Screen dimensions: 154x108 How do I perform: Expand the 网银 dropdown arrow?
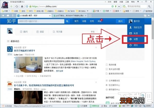pyautogui.click(x=111, y=11)
